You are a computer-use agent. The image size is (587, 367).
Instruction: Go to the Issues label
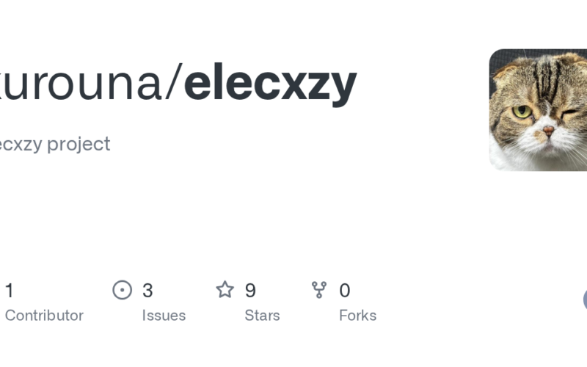pyautogui.click(x=164, y=316)
